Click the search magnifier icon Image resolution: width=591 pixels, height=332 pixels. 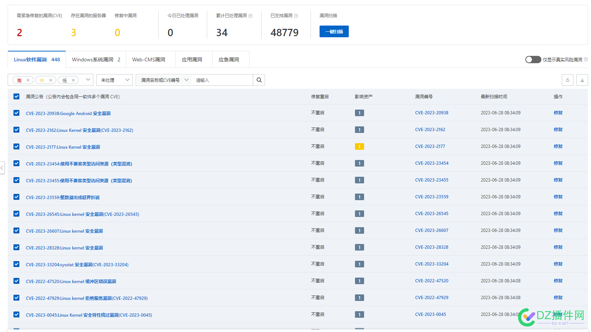(259, 80)
